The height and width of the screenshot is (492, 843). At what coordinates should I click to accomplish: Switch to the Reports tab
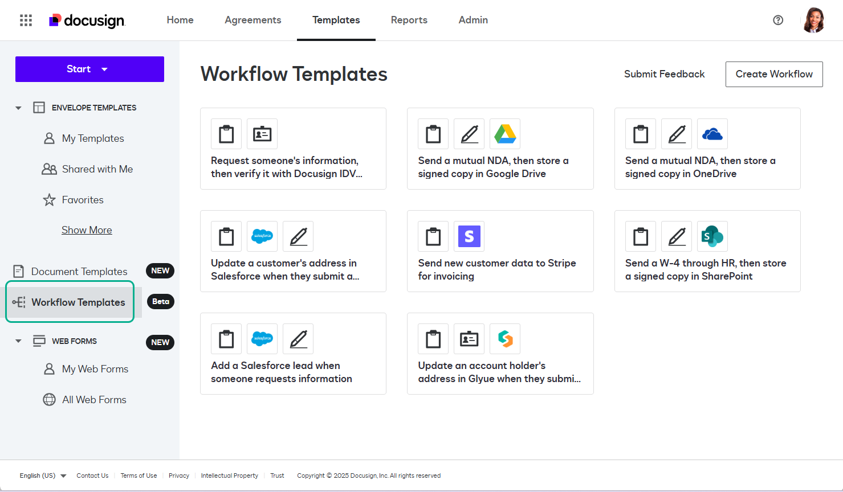pos(409,20)
